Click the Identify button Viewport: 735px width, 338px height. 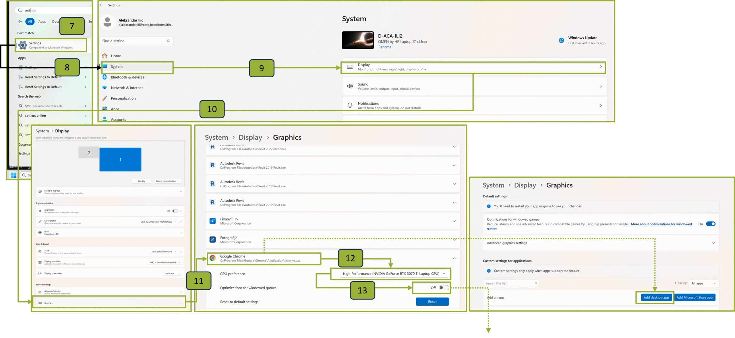click(141, 181)
